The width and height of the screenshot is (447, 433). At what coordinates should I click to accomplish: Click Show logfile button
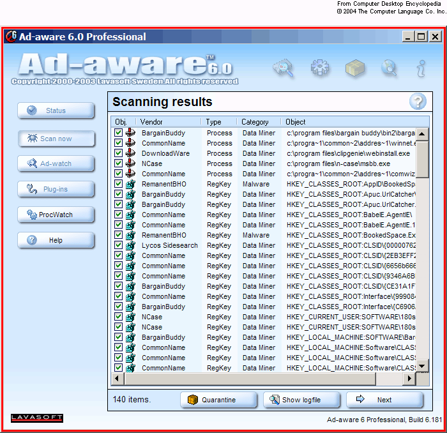(301, 400)
